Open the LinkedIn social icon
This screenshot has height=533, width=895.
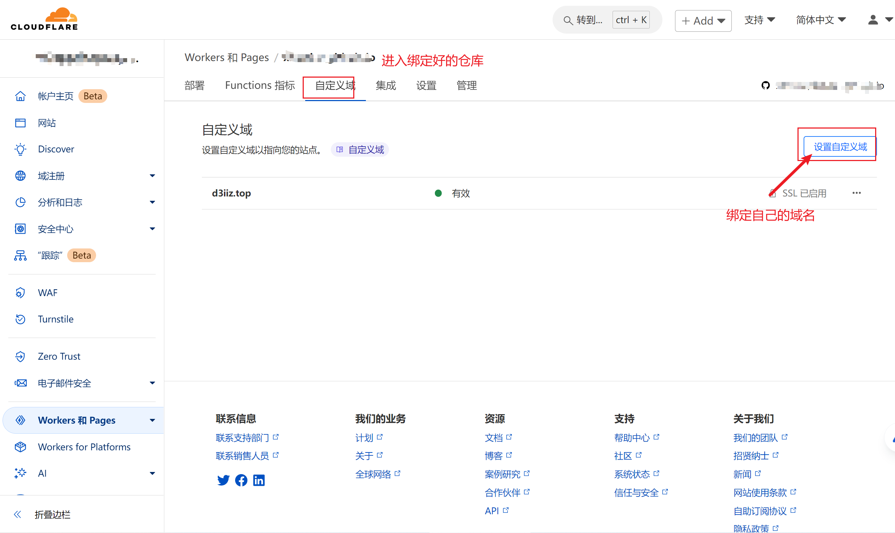(259, 480)
